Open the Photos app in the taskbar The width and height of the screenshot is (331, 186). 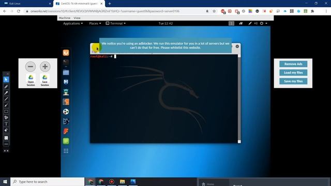133,181
